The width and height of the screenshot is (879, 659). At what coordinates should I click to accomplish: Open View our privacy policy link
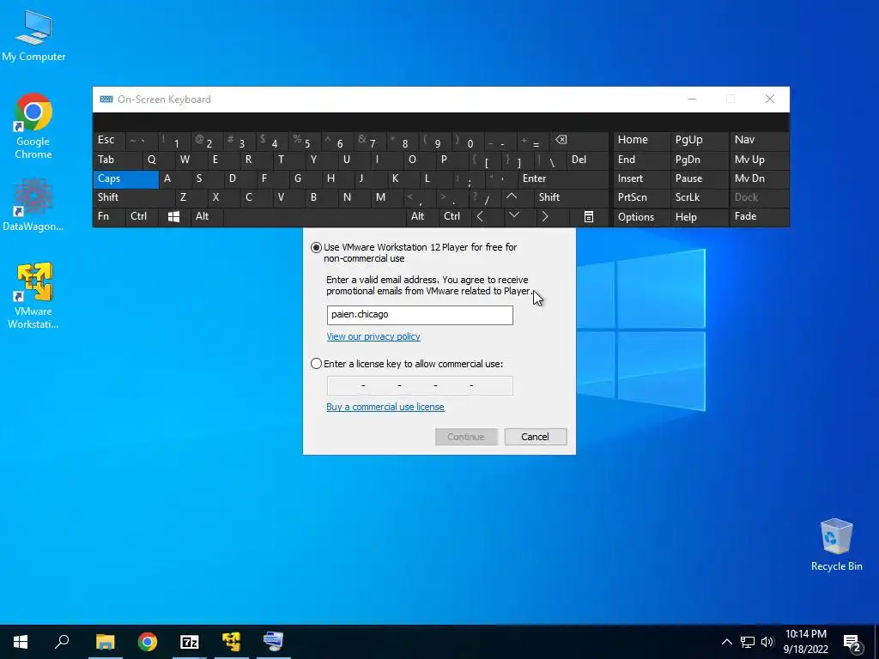coord(373,336)
